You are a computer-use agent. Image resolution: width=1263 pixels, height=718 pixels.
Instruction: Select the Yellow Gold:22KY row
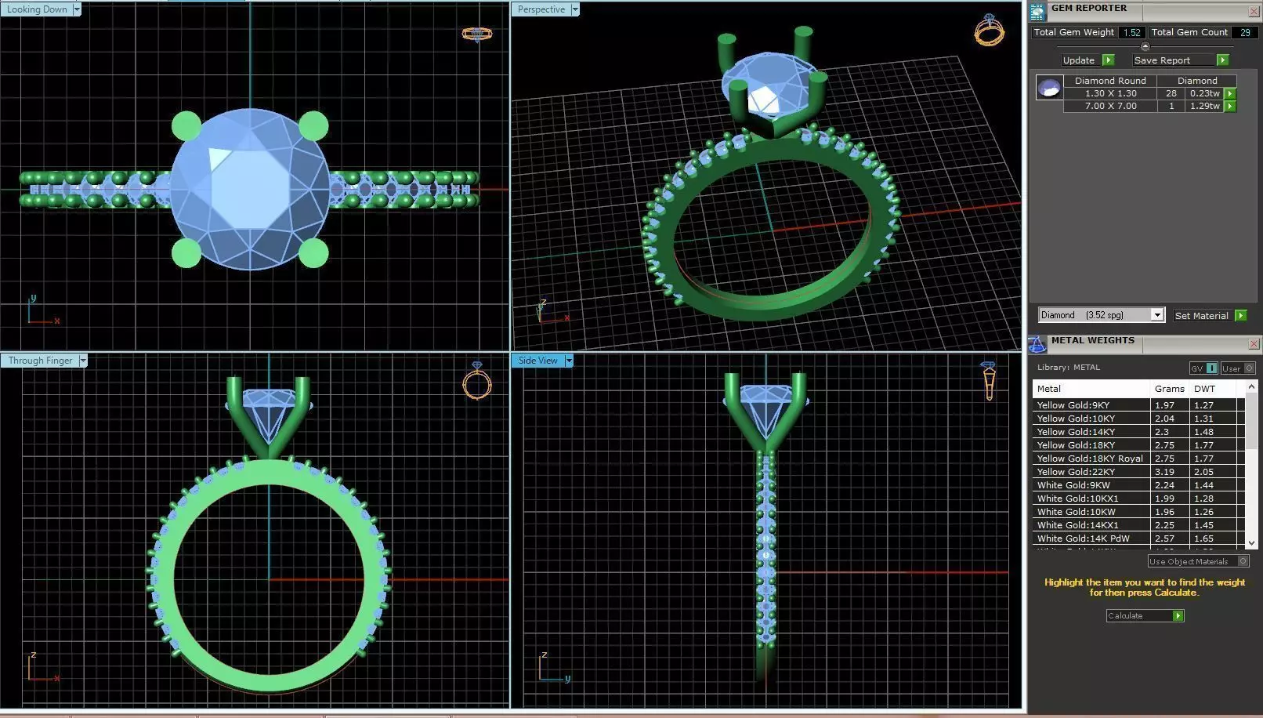coord(1138,472)
